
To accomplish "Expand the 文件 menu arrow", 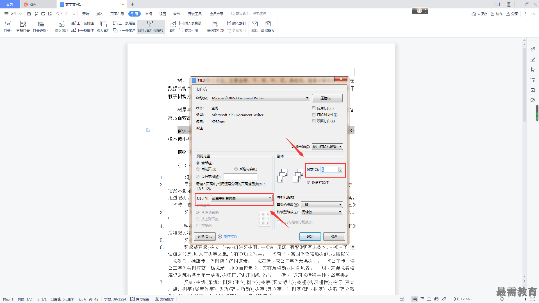I will (20, 14).
